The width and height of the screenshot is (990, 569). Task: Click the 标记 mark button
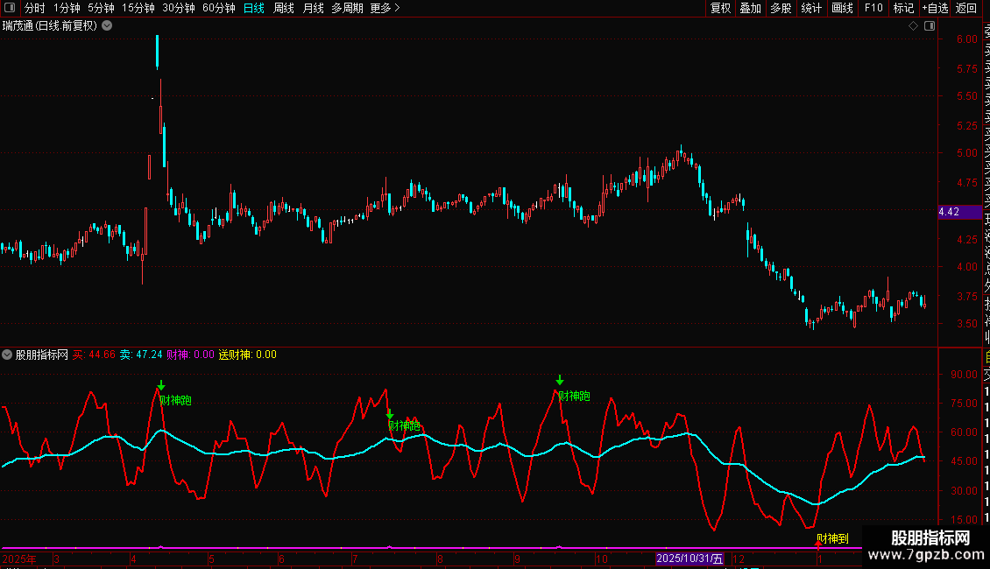coord(903,8)
